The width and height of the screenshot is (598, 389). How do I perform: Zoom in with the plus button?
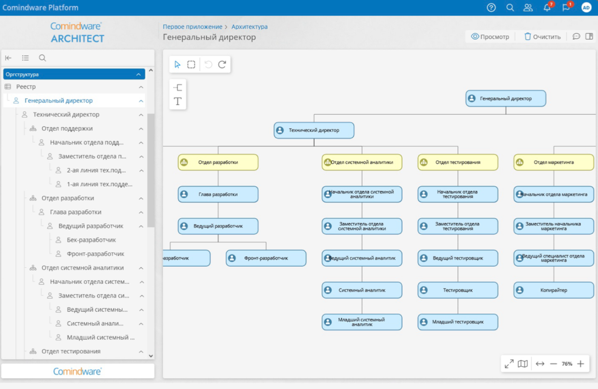click(x=581, y=364)
